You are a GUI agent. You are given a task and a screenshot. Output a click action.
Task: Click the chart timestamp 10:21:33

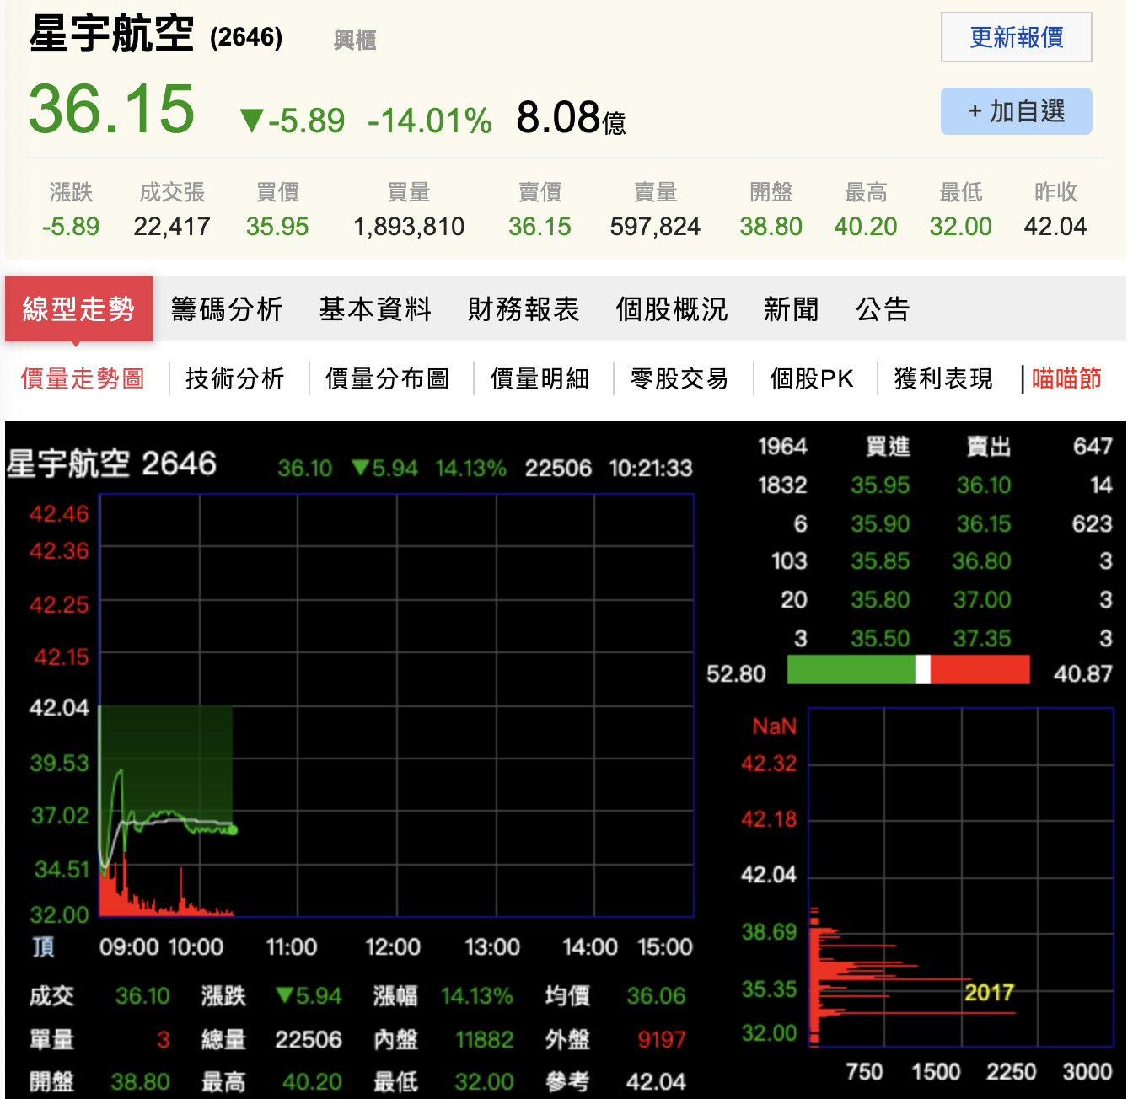coord(650,468)
